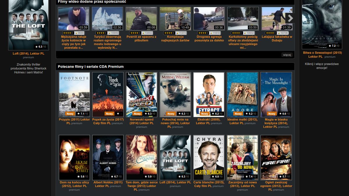
Task: Open Magic in the Moonlight poster
Action: point(276,94)
